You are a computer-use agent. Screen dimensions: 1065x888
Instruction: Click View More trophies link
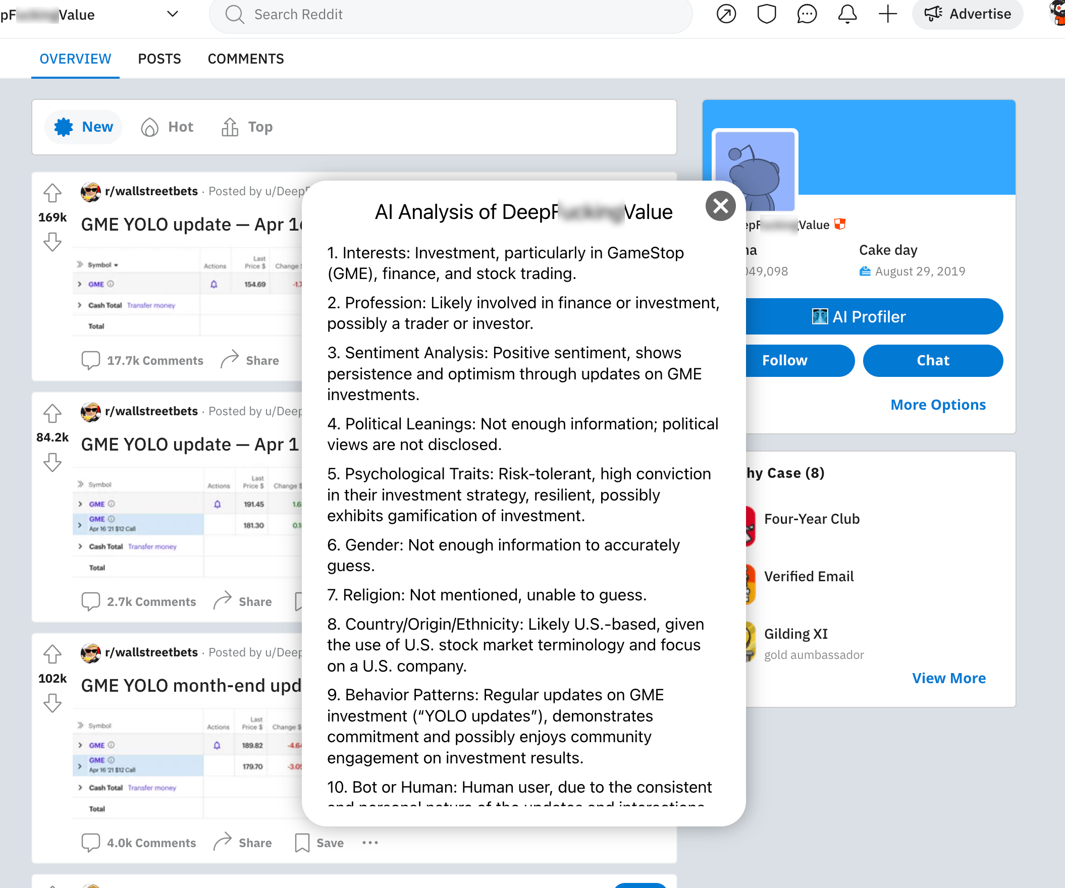(x=948, y=678)
